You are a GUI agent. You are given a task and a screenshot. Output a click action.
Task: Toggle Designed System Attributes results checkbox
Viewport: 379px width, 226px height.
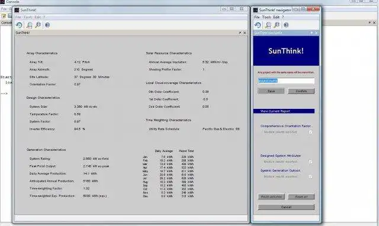pyautogui.click(x=310, y=162)
